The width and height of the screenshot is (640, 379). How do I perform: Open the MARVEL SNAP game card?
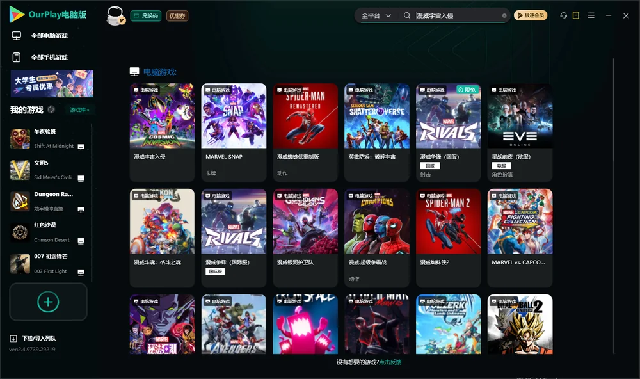click(234, 133)
